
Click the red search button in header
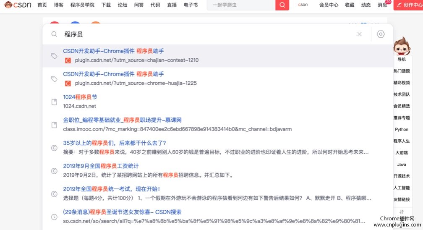(x=282, y=5)
